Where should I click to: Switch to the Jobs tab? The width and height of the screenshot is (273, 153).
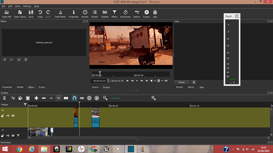click(201, 87)
